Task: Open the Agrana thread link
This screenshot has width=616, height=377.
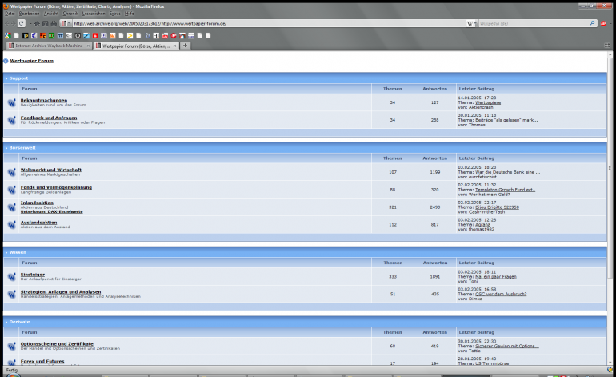Action: 483,225
